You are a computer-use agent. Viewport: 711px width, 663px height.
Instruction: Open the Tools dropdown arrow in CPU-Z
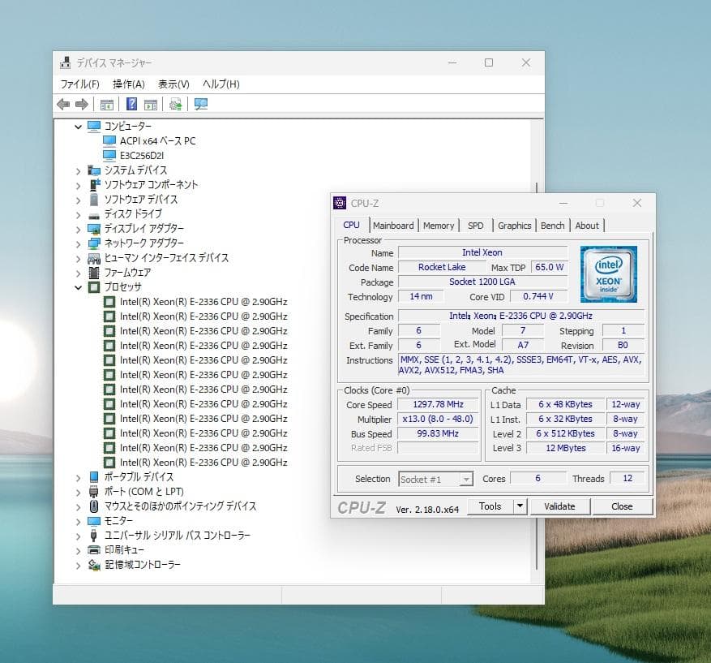(520, 506)
